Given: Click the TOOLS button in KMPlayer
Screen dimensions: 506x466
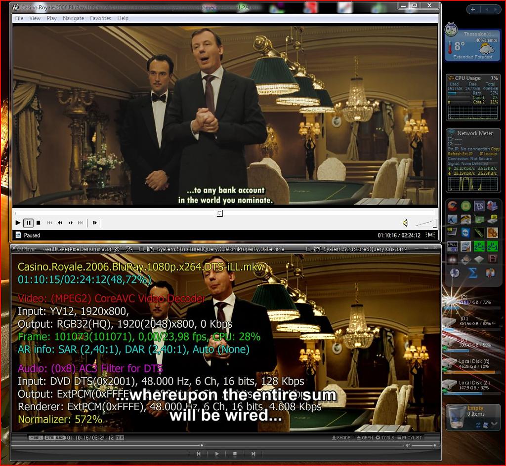Looking at the screenshot, I should coord(385,438).
